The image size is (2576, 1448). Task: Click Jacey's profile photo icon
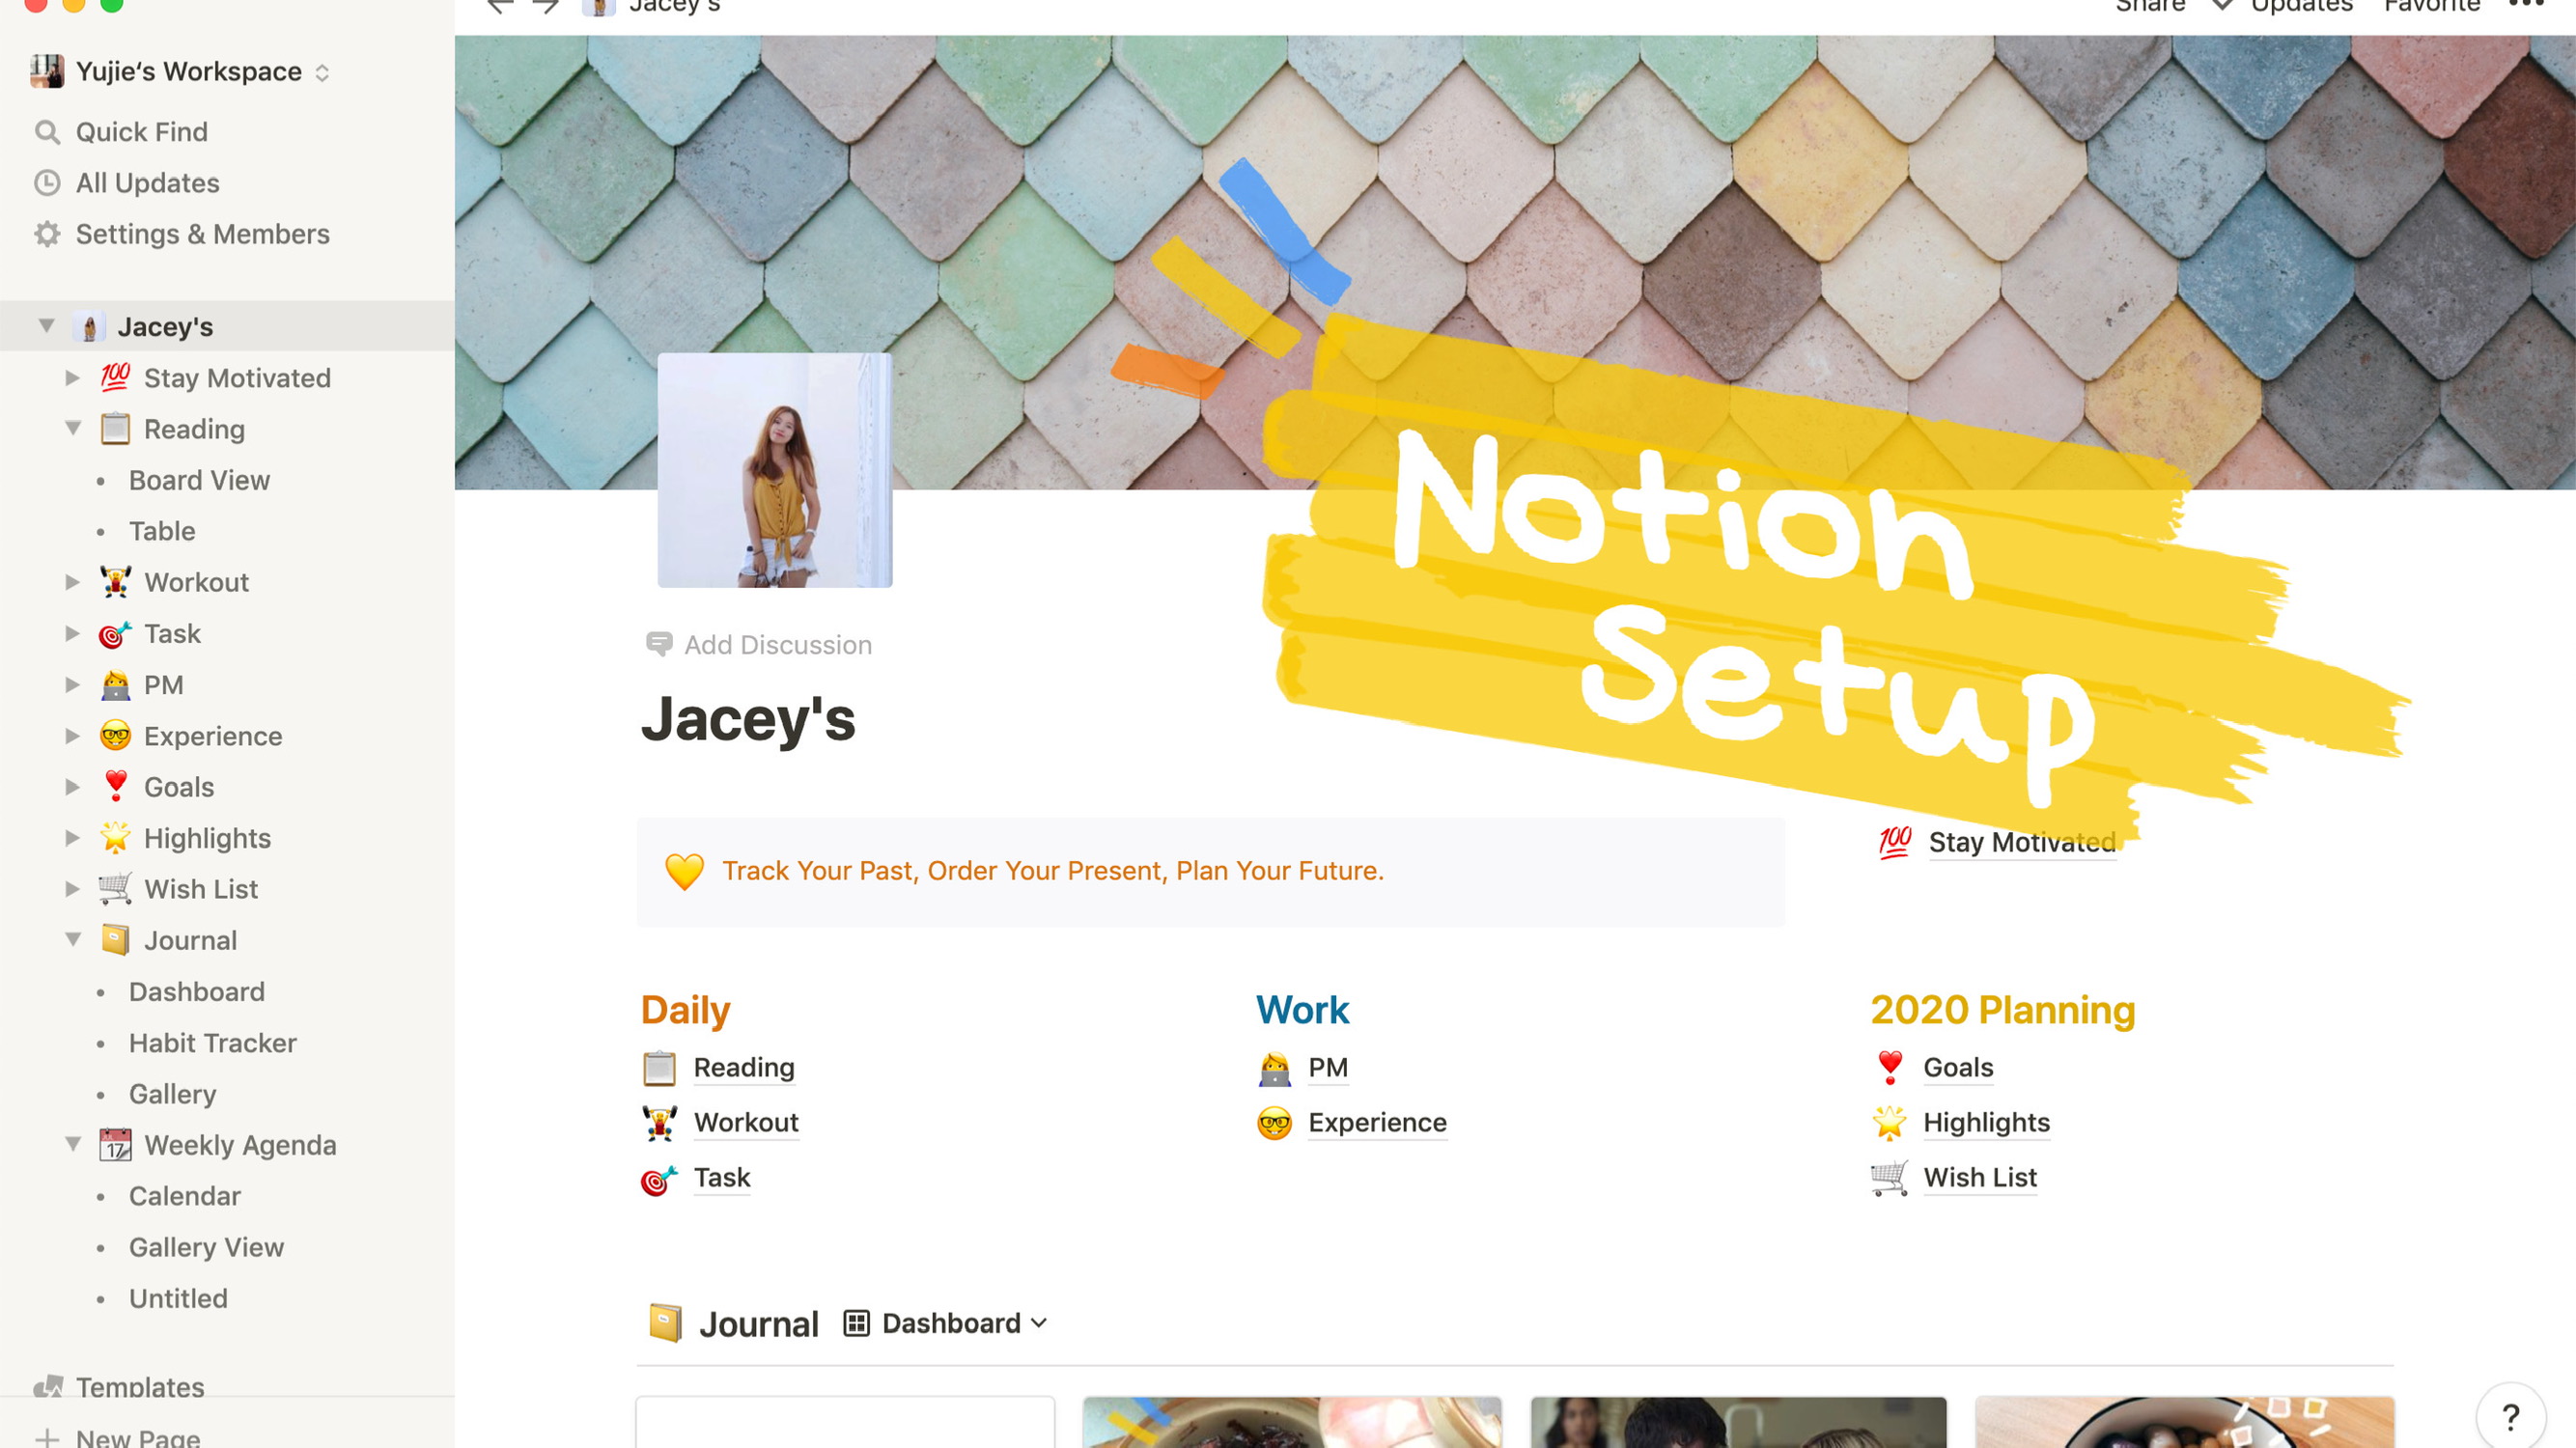tap(775, 470)
